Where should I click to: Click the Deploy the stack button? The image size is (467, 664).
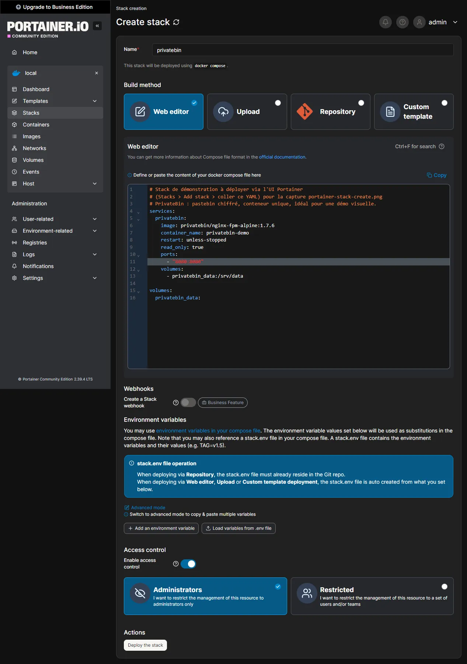pyautogui.click(x=145, y=645)
